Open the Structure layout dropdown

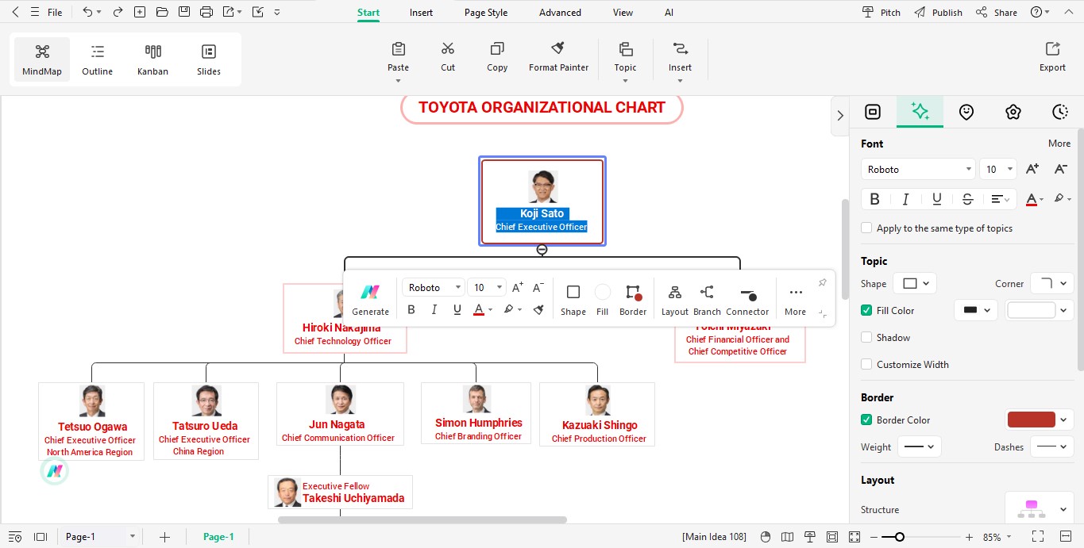(x=1040, y=509)
